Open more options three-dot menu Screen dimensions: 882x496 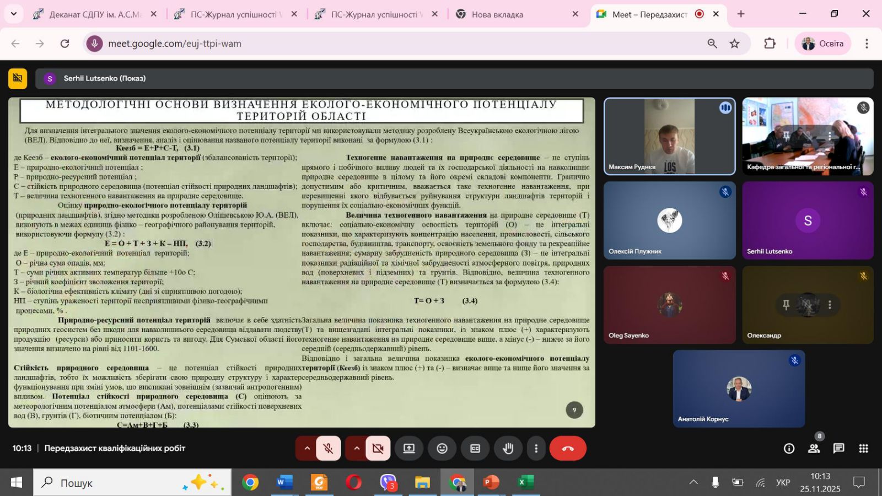click(x=536, y=449)
